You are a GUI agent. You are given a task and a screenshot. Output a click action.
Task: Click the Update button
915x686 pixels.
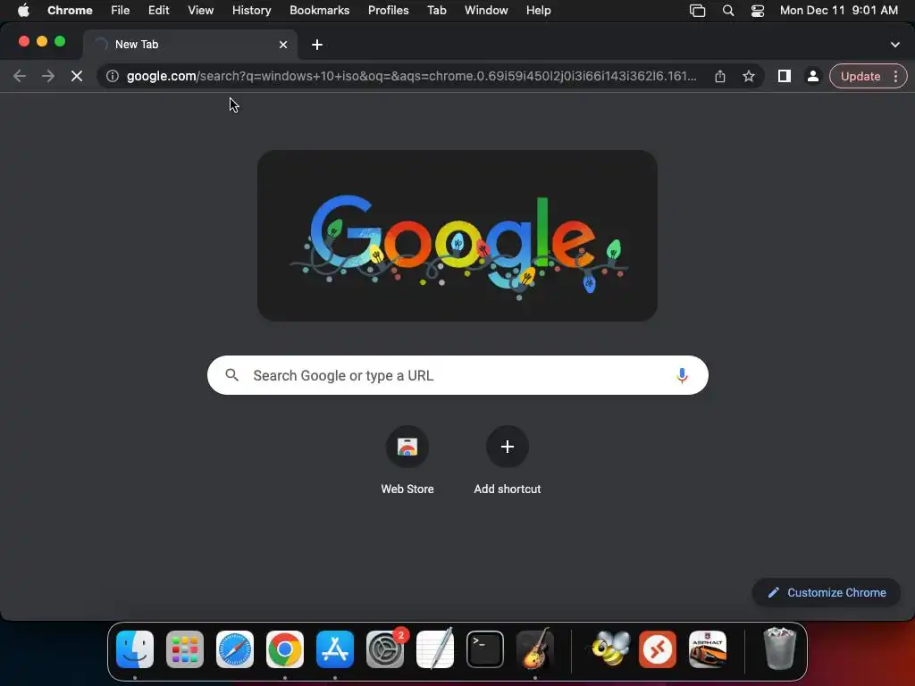pyautogui.click(x=860, y=77)
